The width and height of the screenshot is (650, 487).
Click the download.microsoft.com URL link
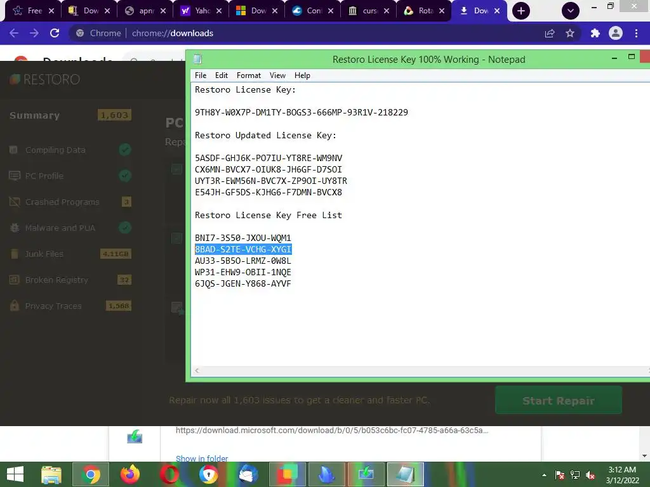coord(332,431)
